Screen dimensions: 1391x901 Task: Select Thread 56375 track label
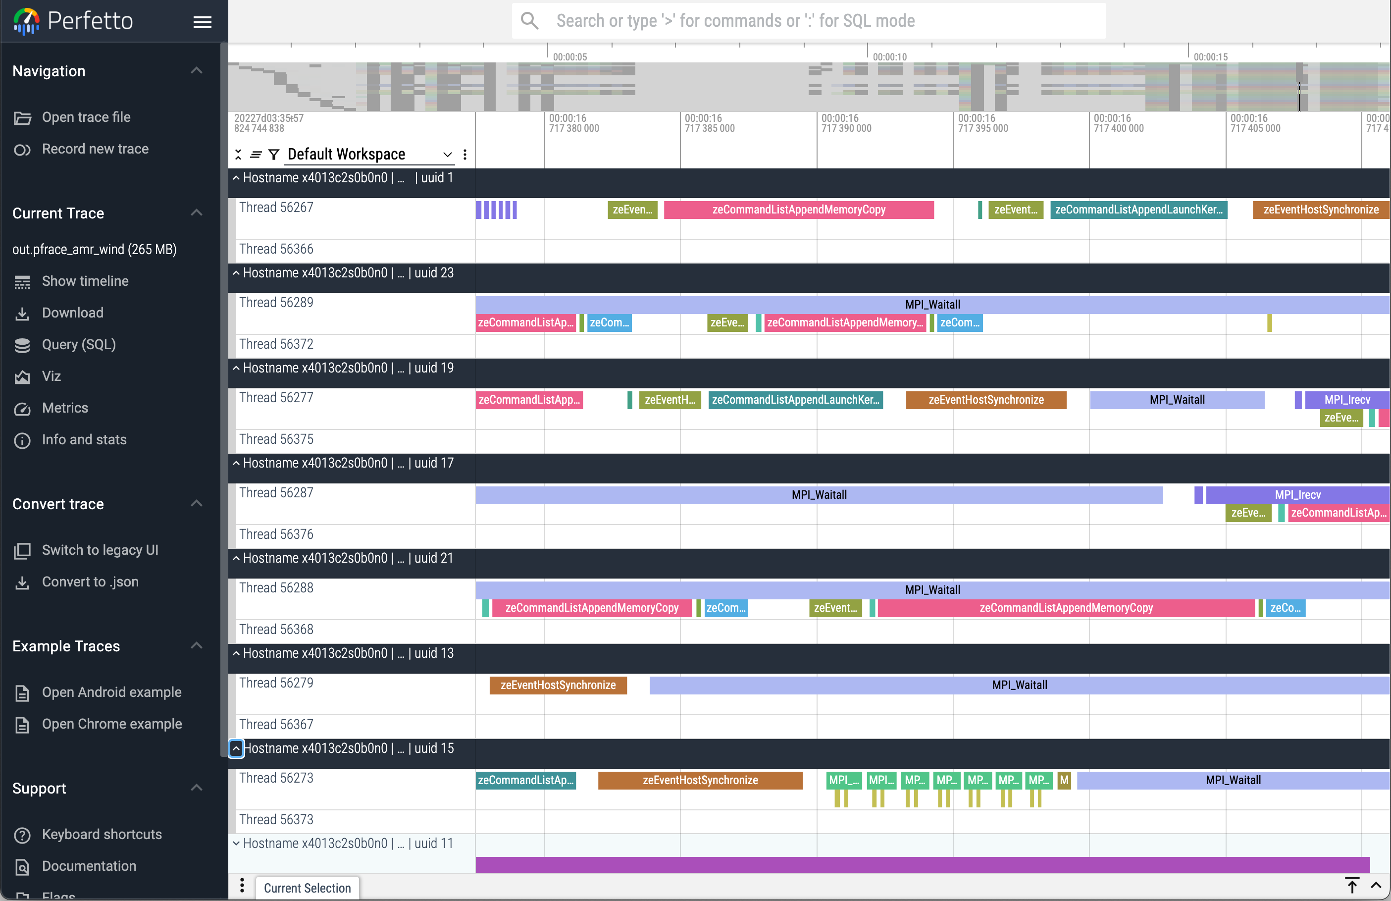(x=276, y=439)
